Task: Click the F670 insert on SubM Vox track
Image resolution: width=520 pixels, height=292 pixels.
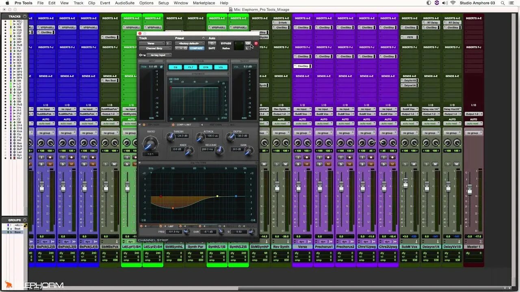Action: pyautogui.click(x=409, y=37)
